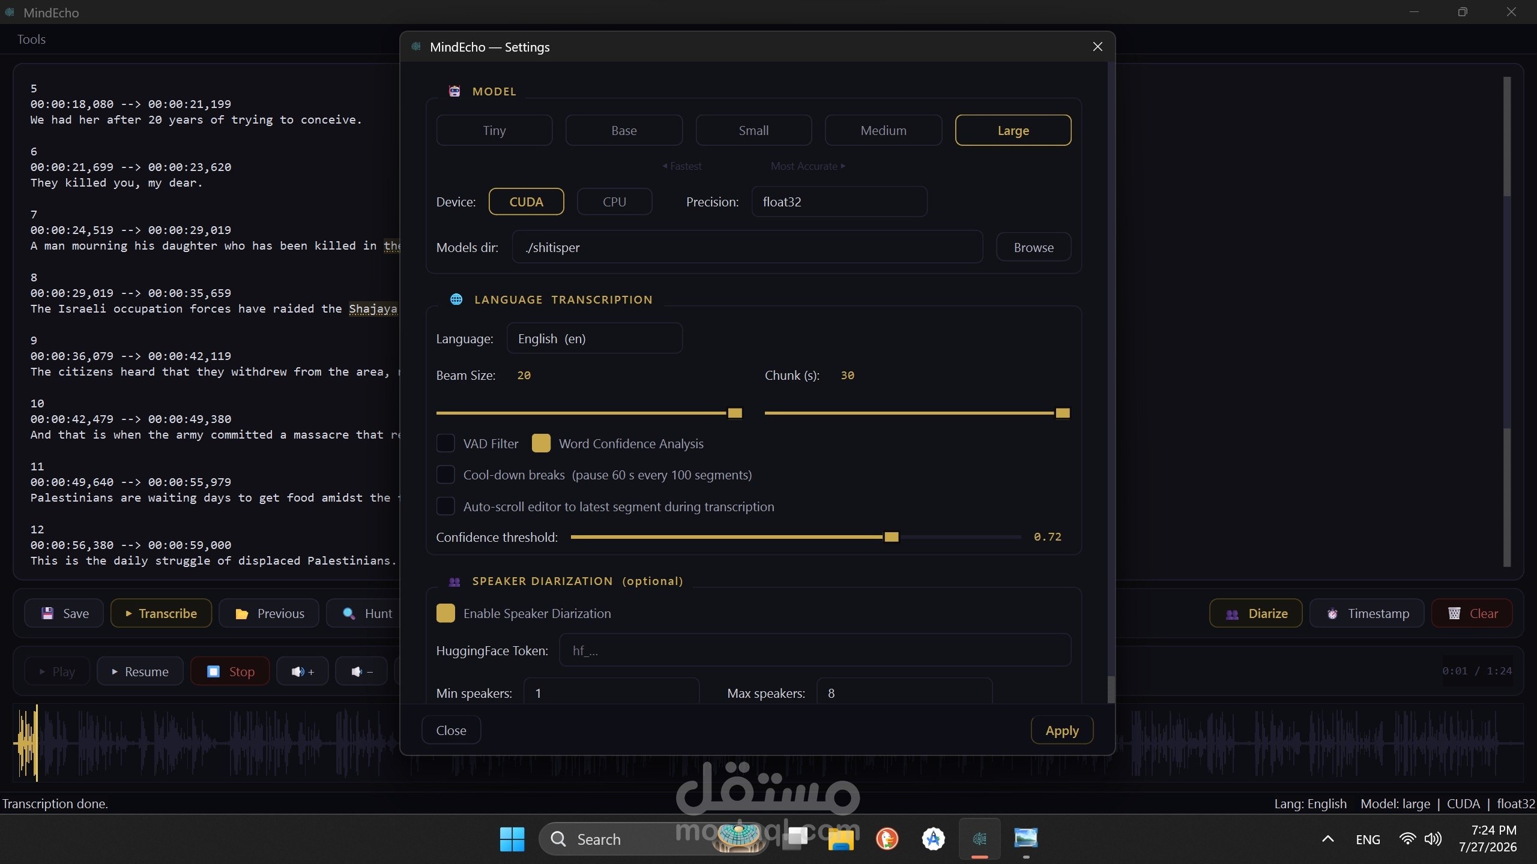This screenshot has width=1537, height=864.
Task: Enable the VAD Filter checkbox
Action: [x=445, y=443]
